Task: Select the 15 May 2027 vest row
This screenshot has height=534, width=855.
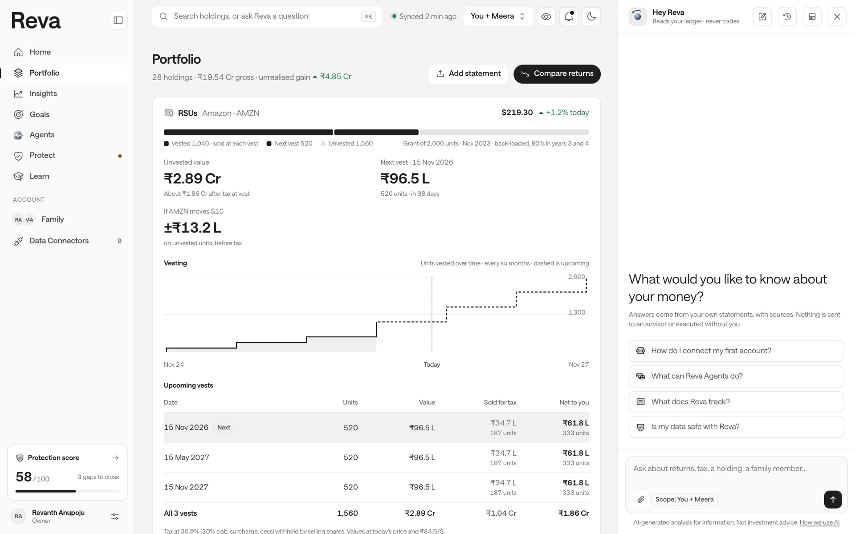Action: (x=376, y=457)
